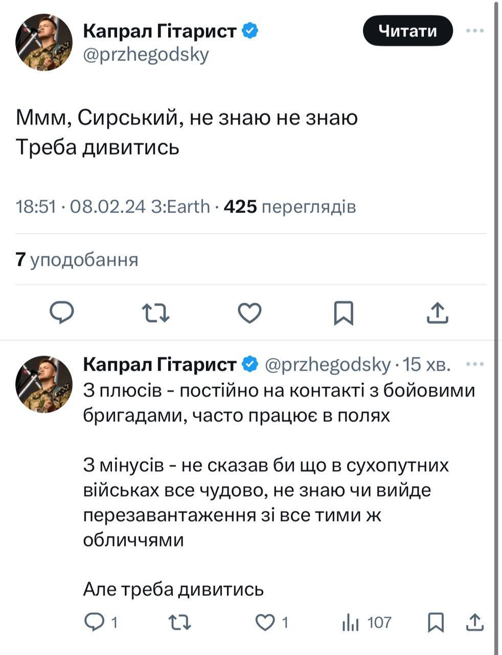The image size is (502, 655).
Task: Click the verified badge beside Капрал Гітарист header
Action: (x=249, y=31)
